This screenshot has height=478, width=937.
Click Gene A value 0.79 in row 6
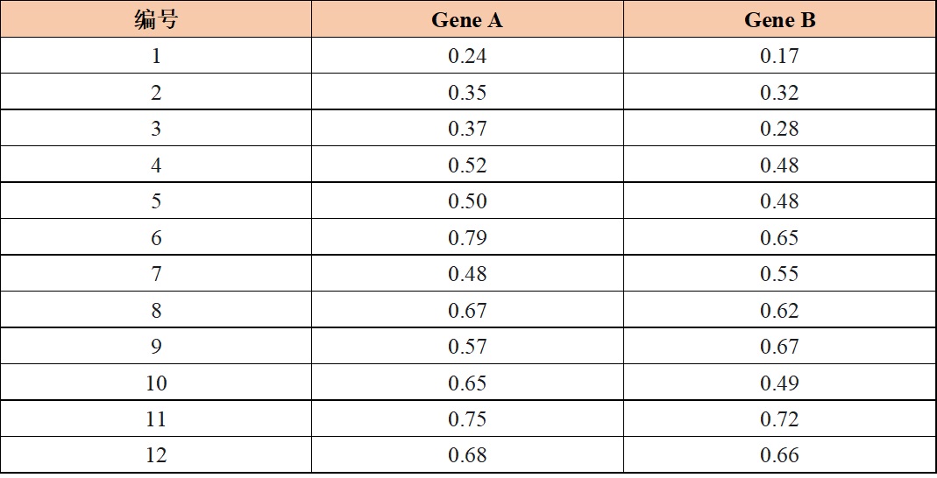[467, 238]
